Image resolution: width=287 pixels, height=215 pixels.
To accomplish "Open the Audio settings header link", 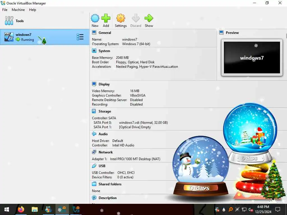I will click(x=103, y=134).
